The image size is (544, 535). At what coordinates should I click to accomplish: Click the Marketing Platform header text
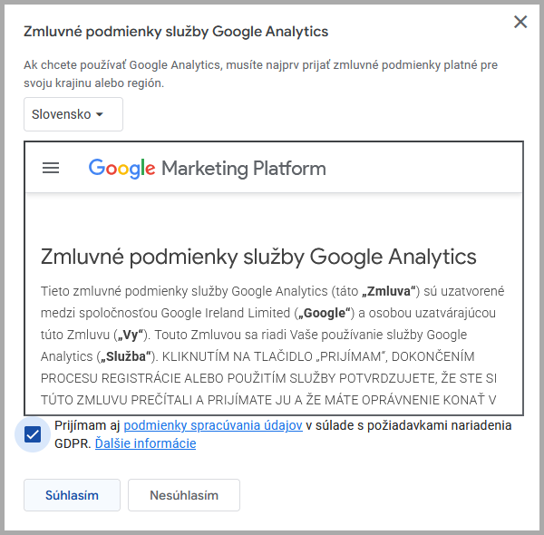click(243, 168)
